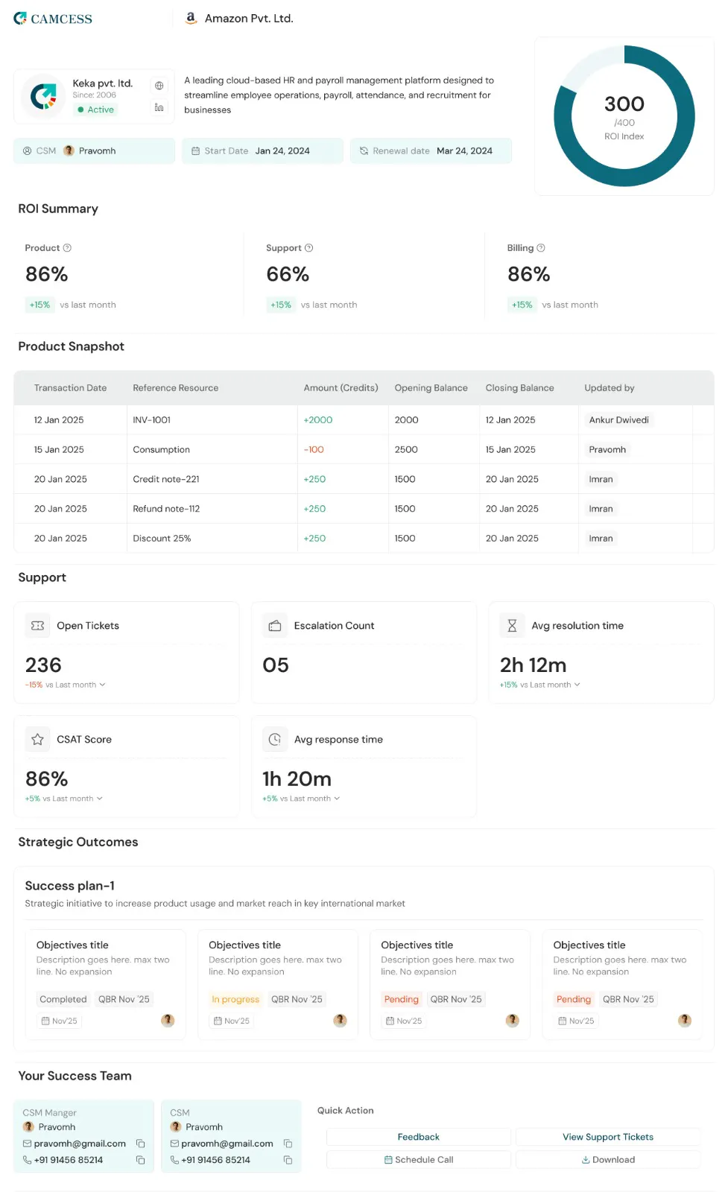
Task: Click the Schedule Call button
Action: tap(418, 1160)
